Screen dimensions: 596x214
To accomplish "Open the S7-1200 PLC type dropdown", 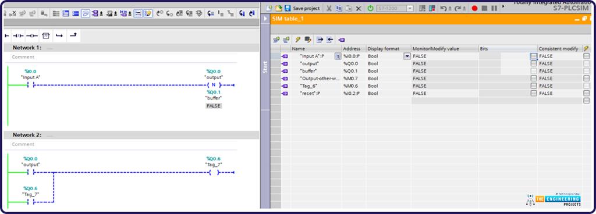I will tap(410, 8).
